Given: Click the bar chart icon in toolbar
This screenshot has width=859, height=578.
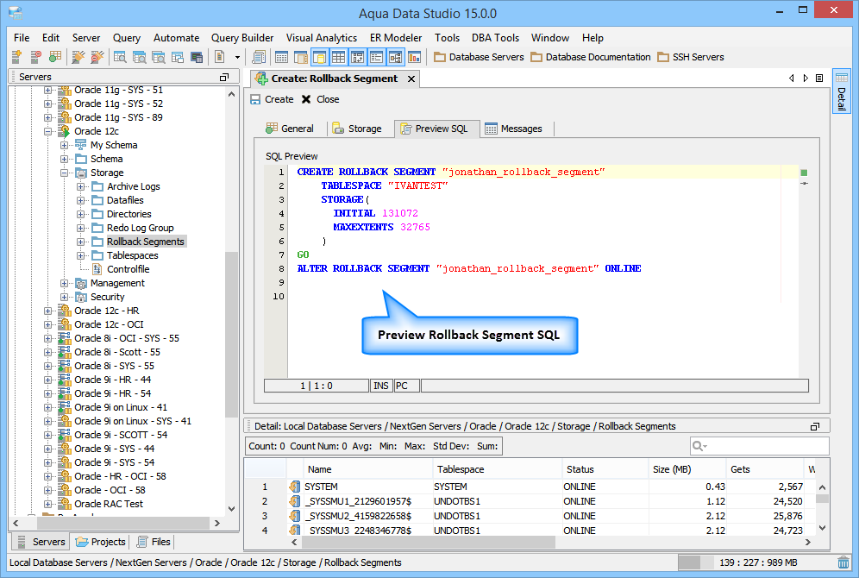Looking at the screenshot, I should 415,57.
